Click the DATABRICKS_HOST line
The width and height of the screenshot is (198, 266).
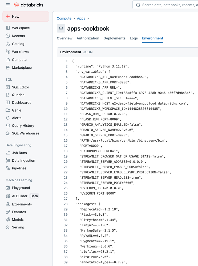click(134, 103)
